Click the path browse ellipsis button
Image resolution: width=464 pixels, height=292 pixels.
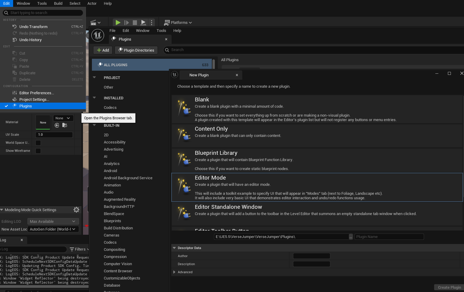tap(351, 237)
